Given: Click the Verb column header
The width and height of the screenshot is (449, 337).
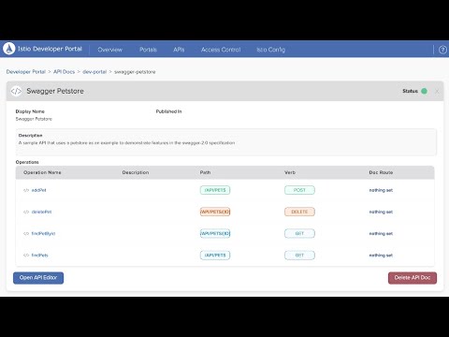Looking at the screenshot, I should point(290,172).
